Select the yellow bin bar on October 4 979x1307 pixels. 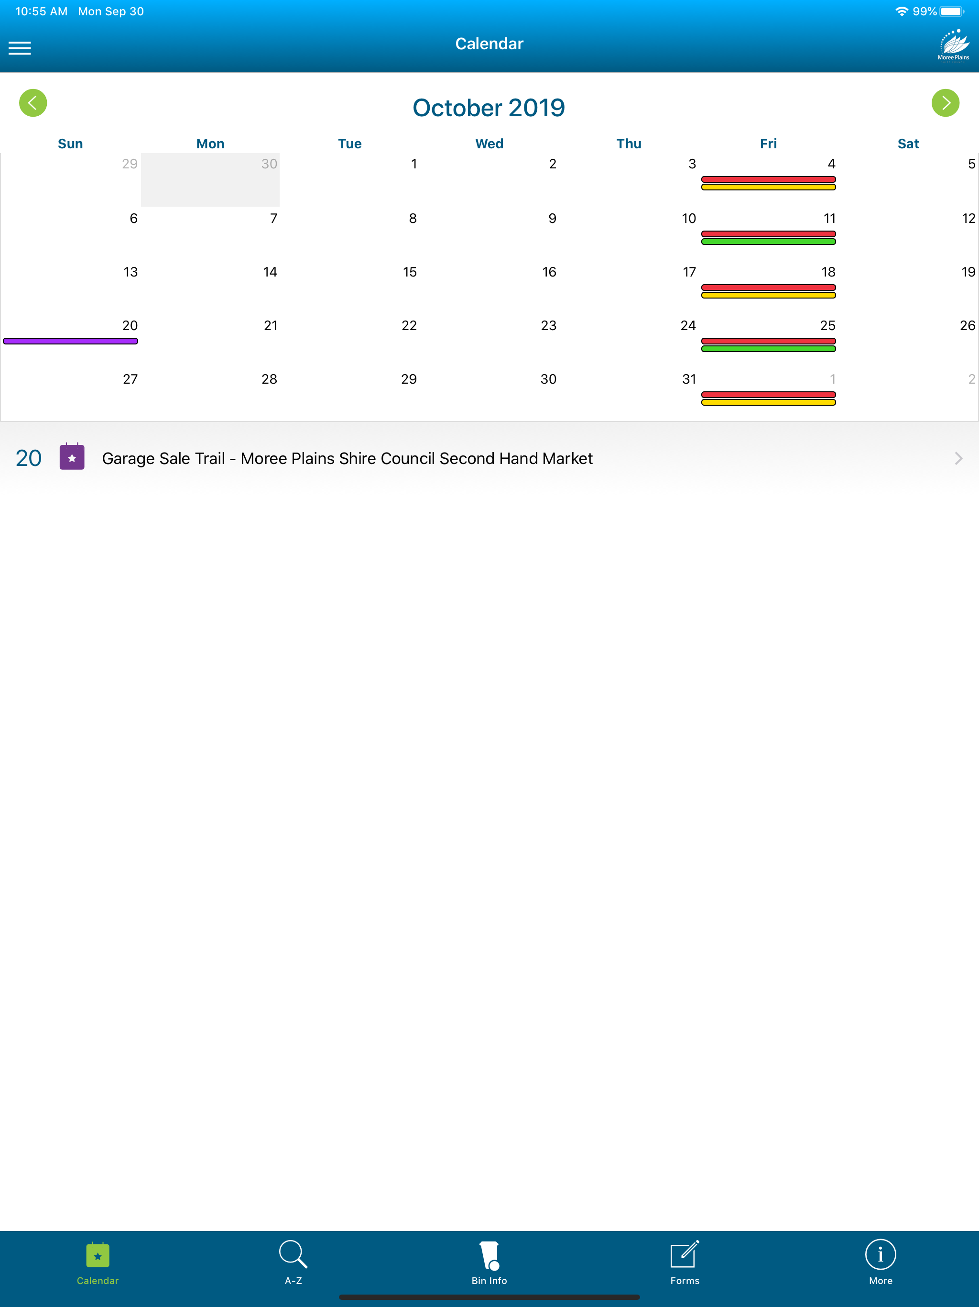(768, 188)
